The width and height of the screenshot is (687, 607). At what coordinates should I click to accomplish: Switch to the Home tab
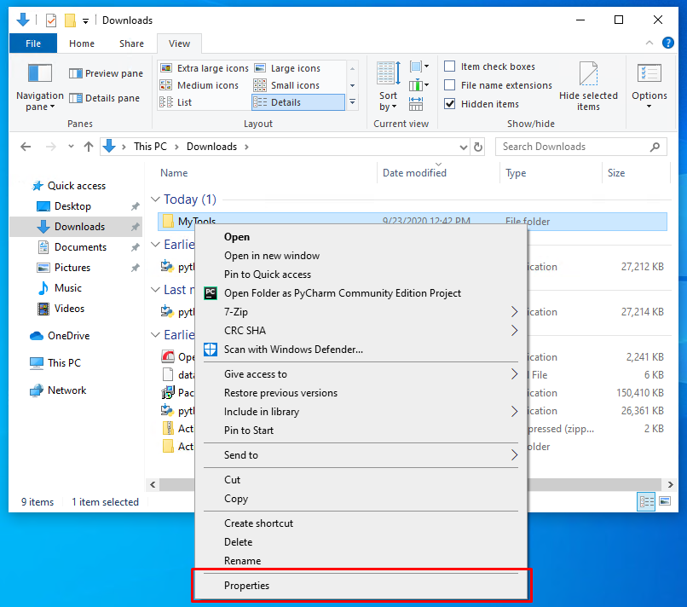pyautogui.click(x=82, y=43)
